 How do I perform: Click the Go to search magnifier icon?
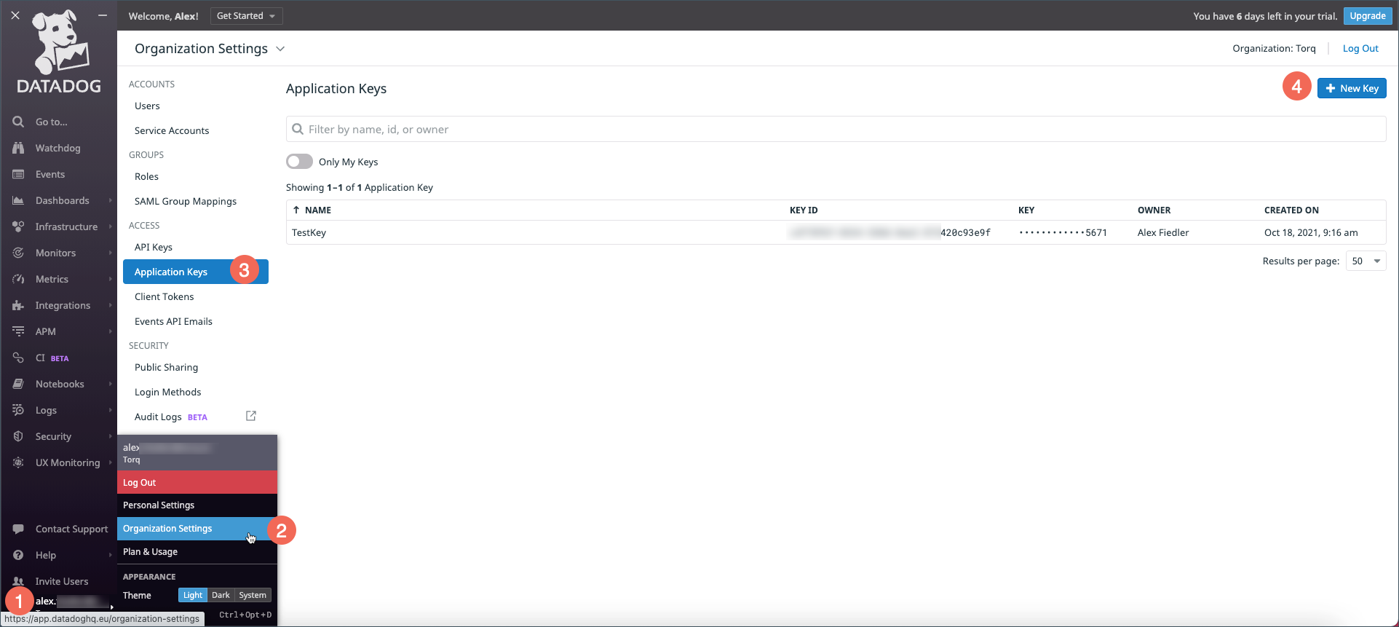[x=18, y=122]
